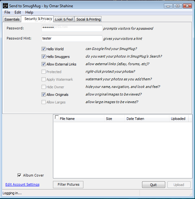Switch to the Essentials tab

pyautogui.click(x=12, y=19)
